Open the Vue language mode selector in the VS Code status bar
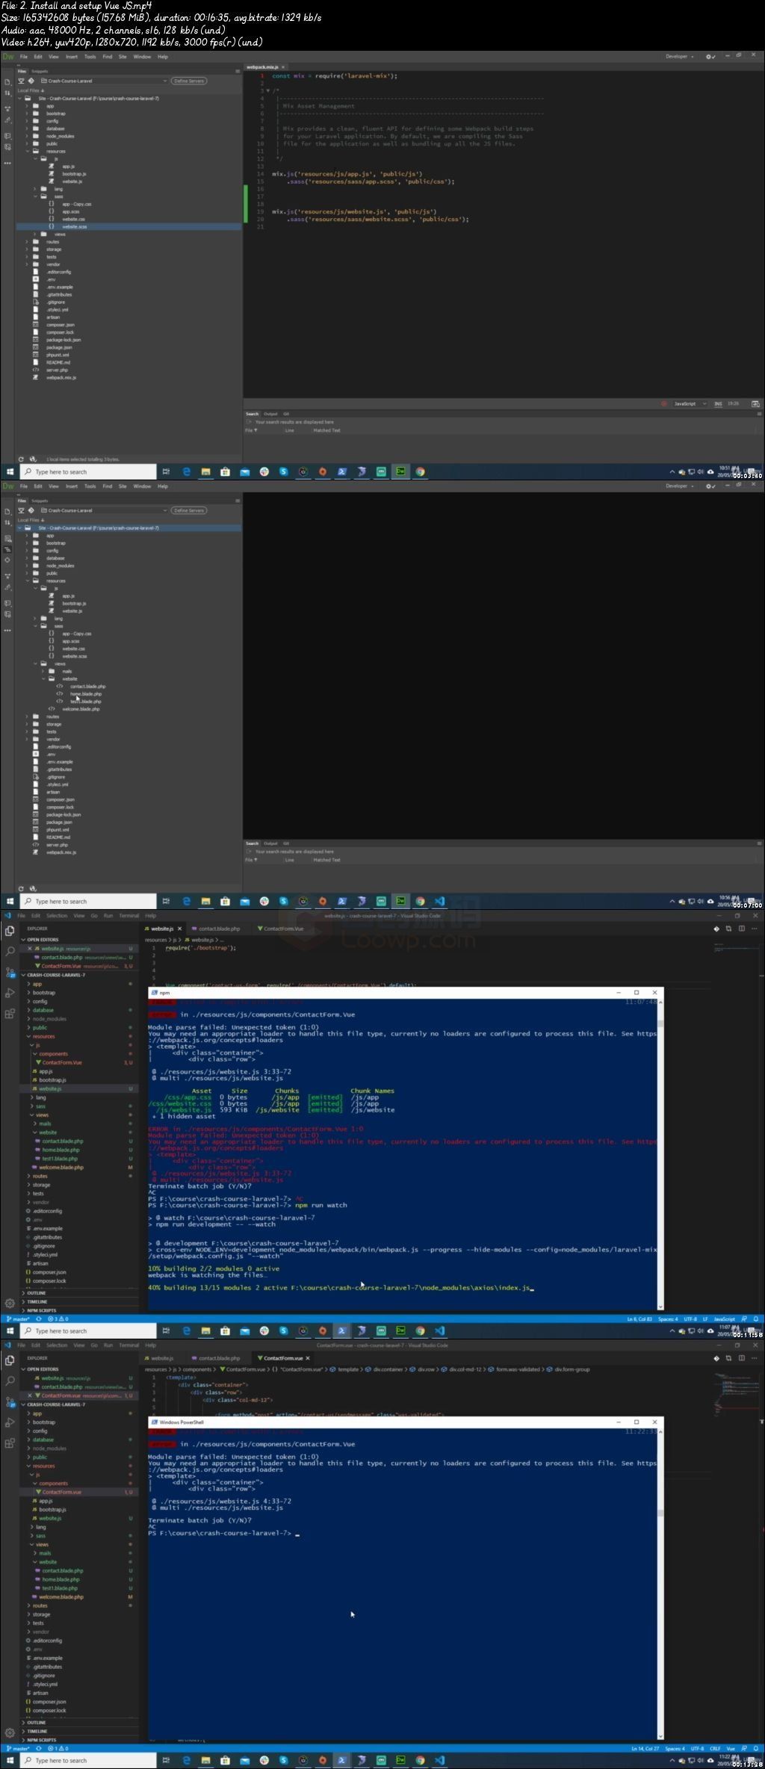Viewport: 765px width, 1769px height. (x=731, y=1749)
